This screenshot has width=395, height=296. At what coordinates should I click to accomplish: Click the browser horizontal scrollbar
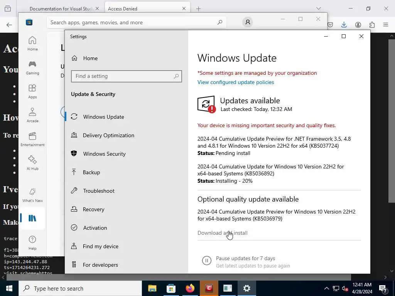[179, 277]
